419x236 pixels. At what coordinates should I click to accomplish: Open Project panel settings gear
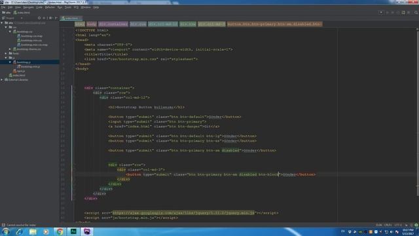pyautogui.click(x=50, y=18)
